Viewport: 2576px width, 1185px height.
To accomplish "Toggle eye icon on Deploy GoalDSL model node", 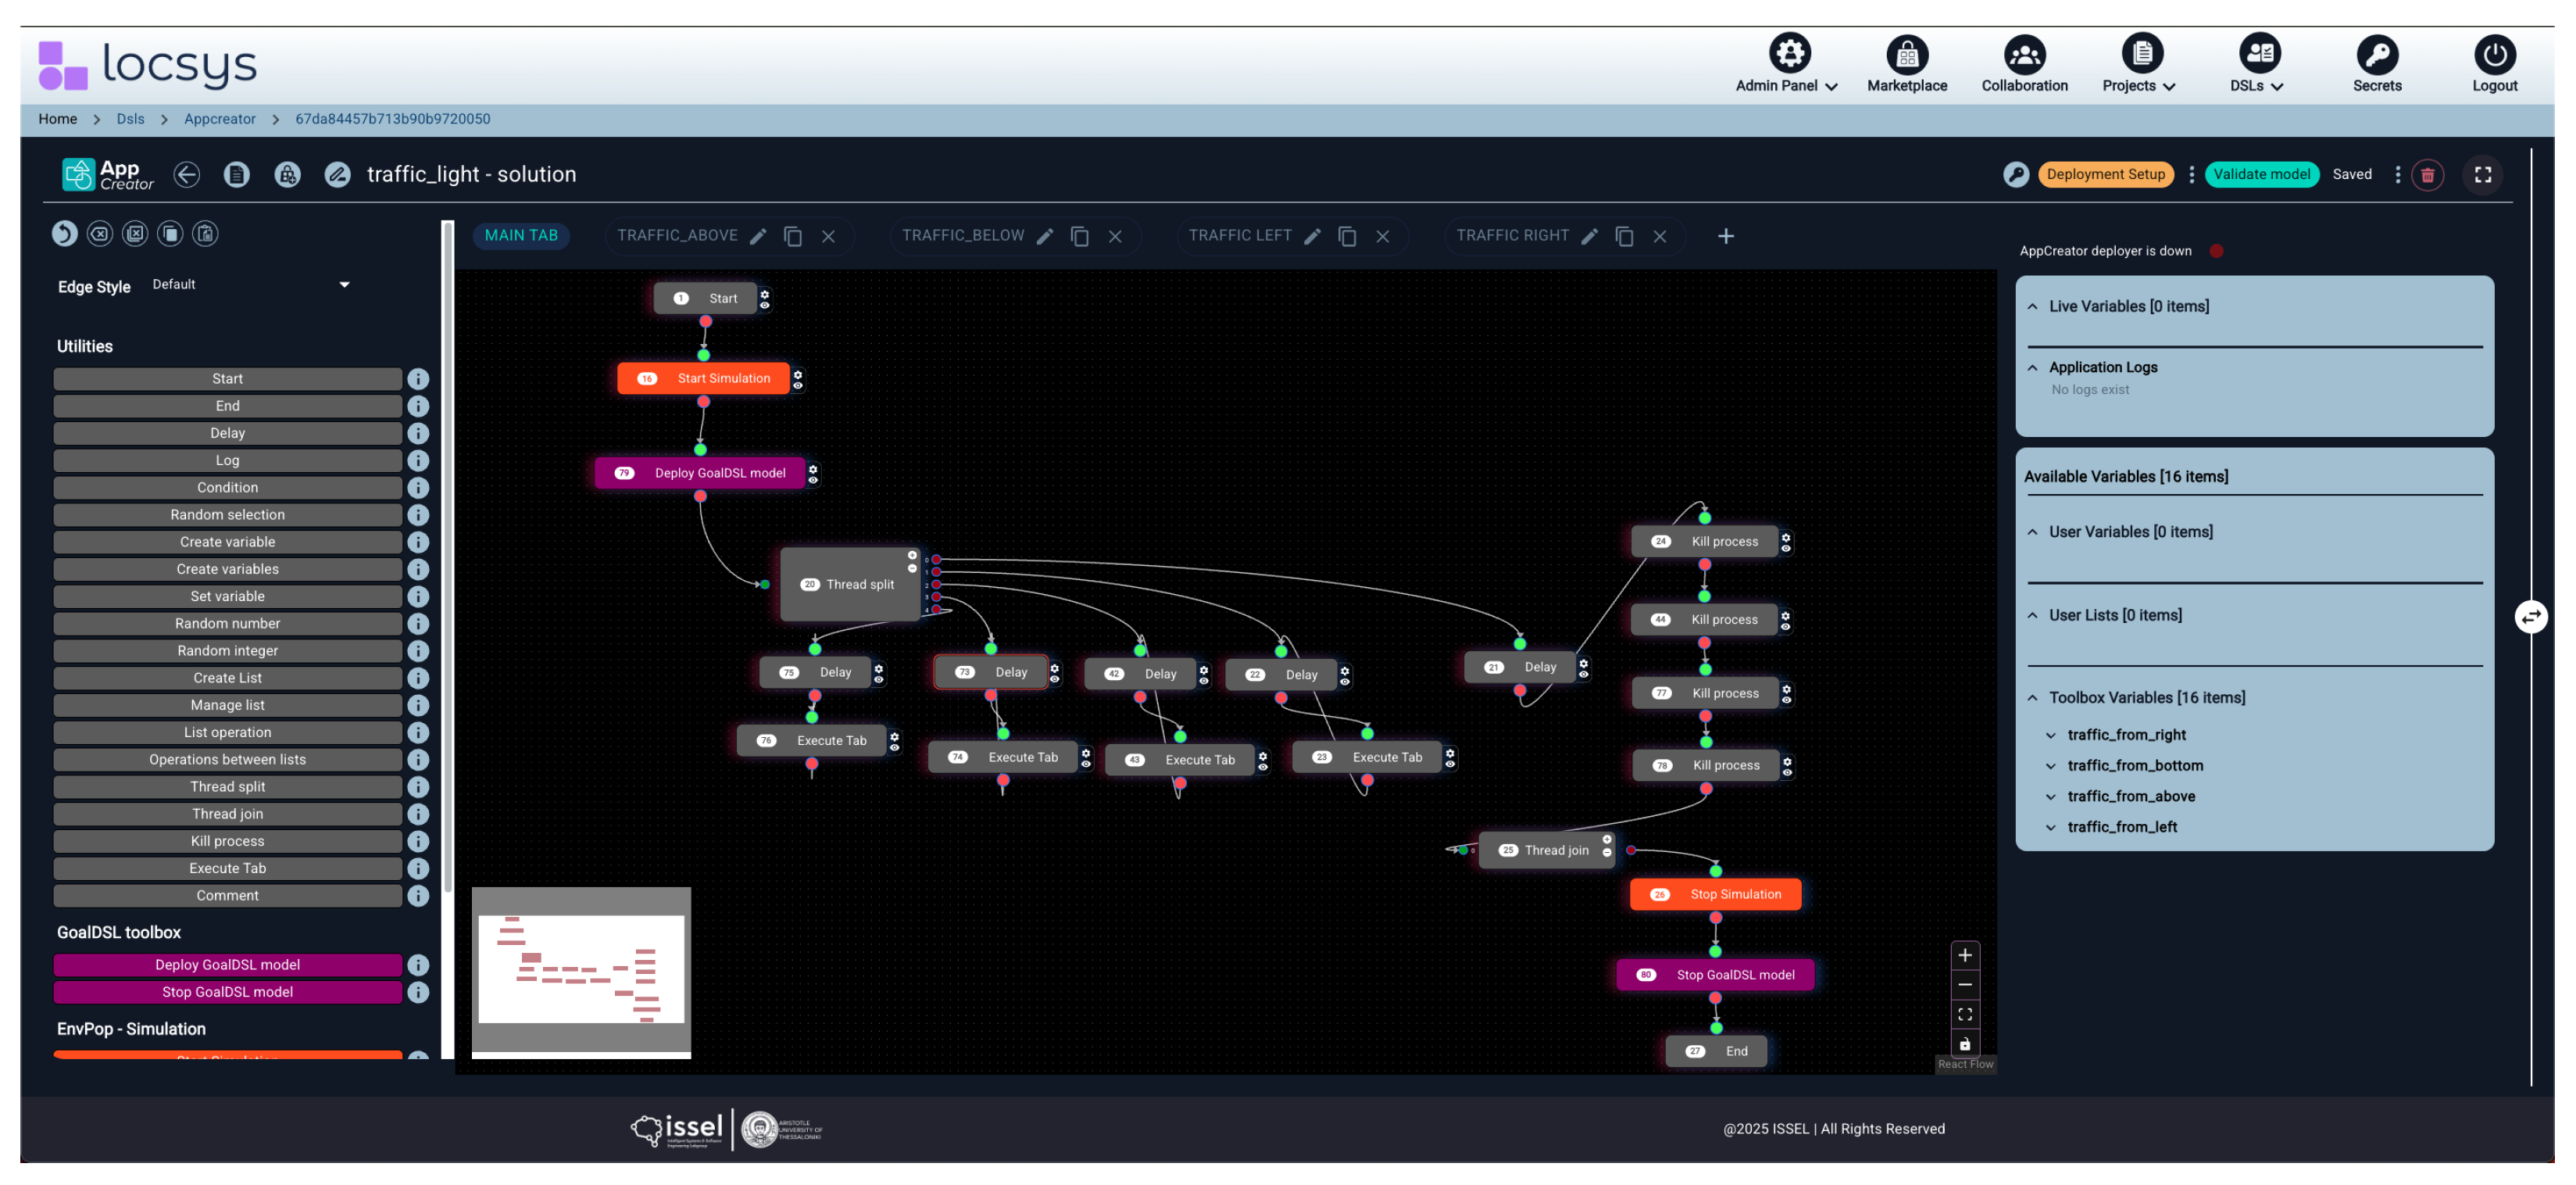I will tap(813, 481).
